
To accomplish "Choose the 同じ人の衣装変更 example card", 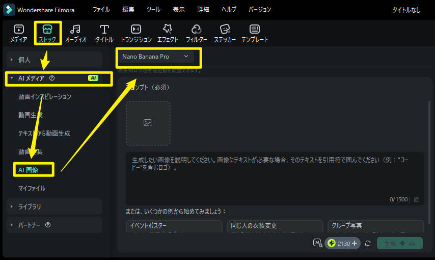I will pyautogui.click(x=275, y=226).
